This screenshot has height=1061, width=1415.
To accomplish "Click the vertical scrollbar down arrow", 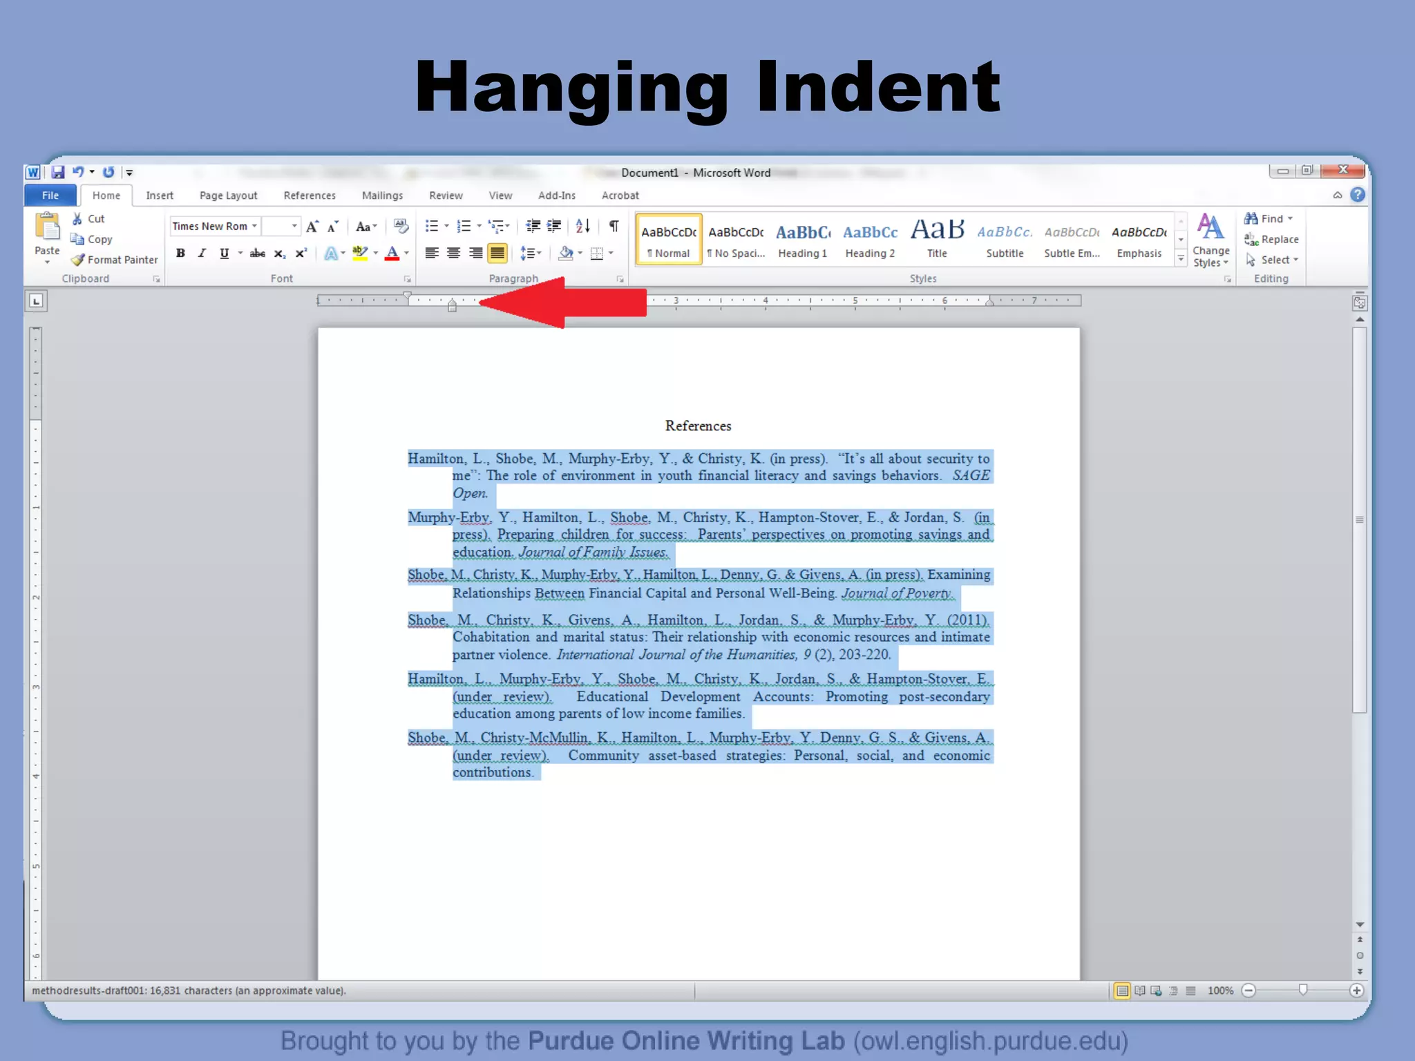I will [x=1360, y=925].
